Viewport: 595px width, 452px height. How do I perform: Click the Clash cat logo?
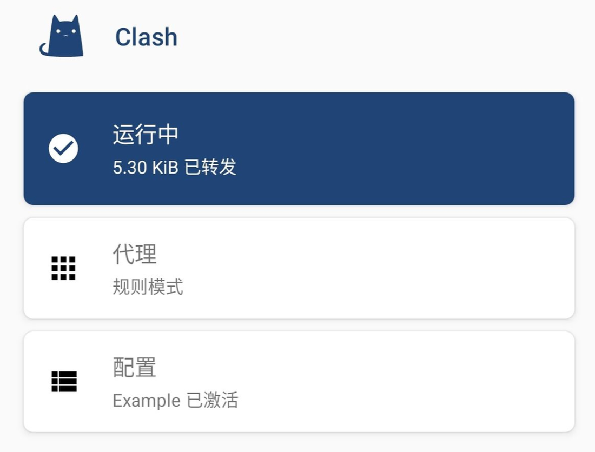click(x=63, y=37)
